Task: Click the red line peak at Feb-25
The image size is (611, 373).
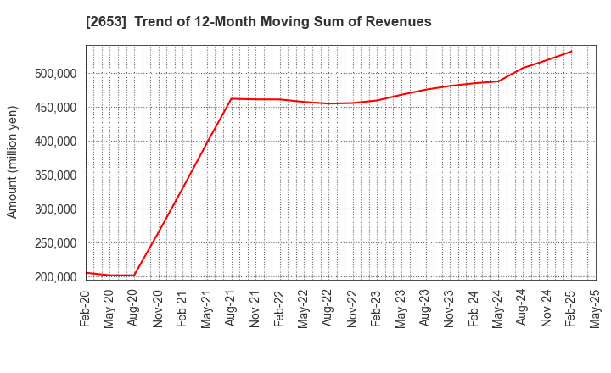Action: (571, 52)
